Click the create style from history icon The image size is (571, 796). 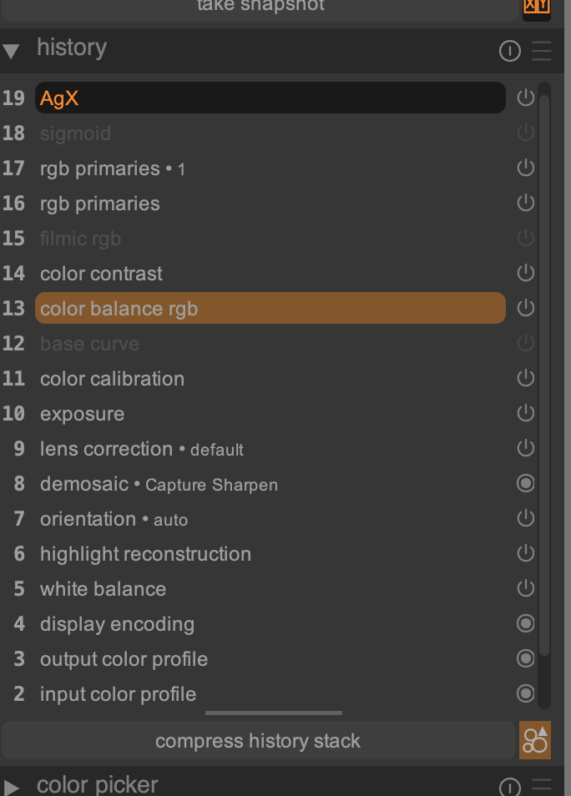(x=535, y=741)
